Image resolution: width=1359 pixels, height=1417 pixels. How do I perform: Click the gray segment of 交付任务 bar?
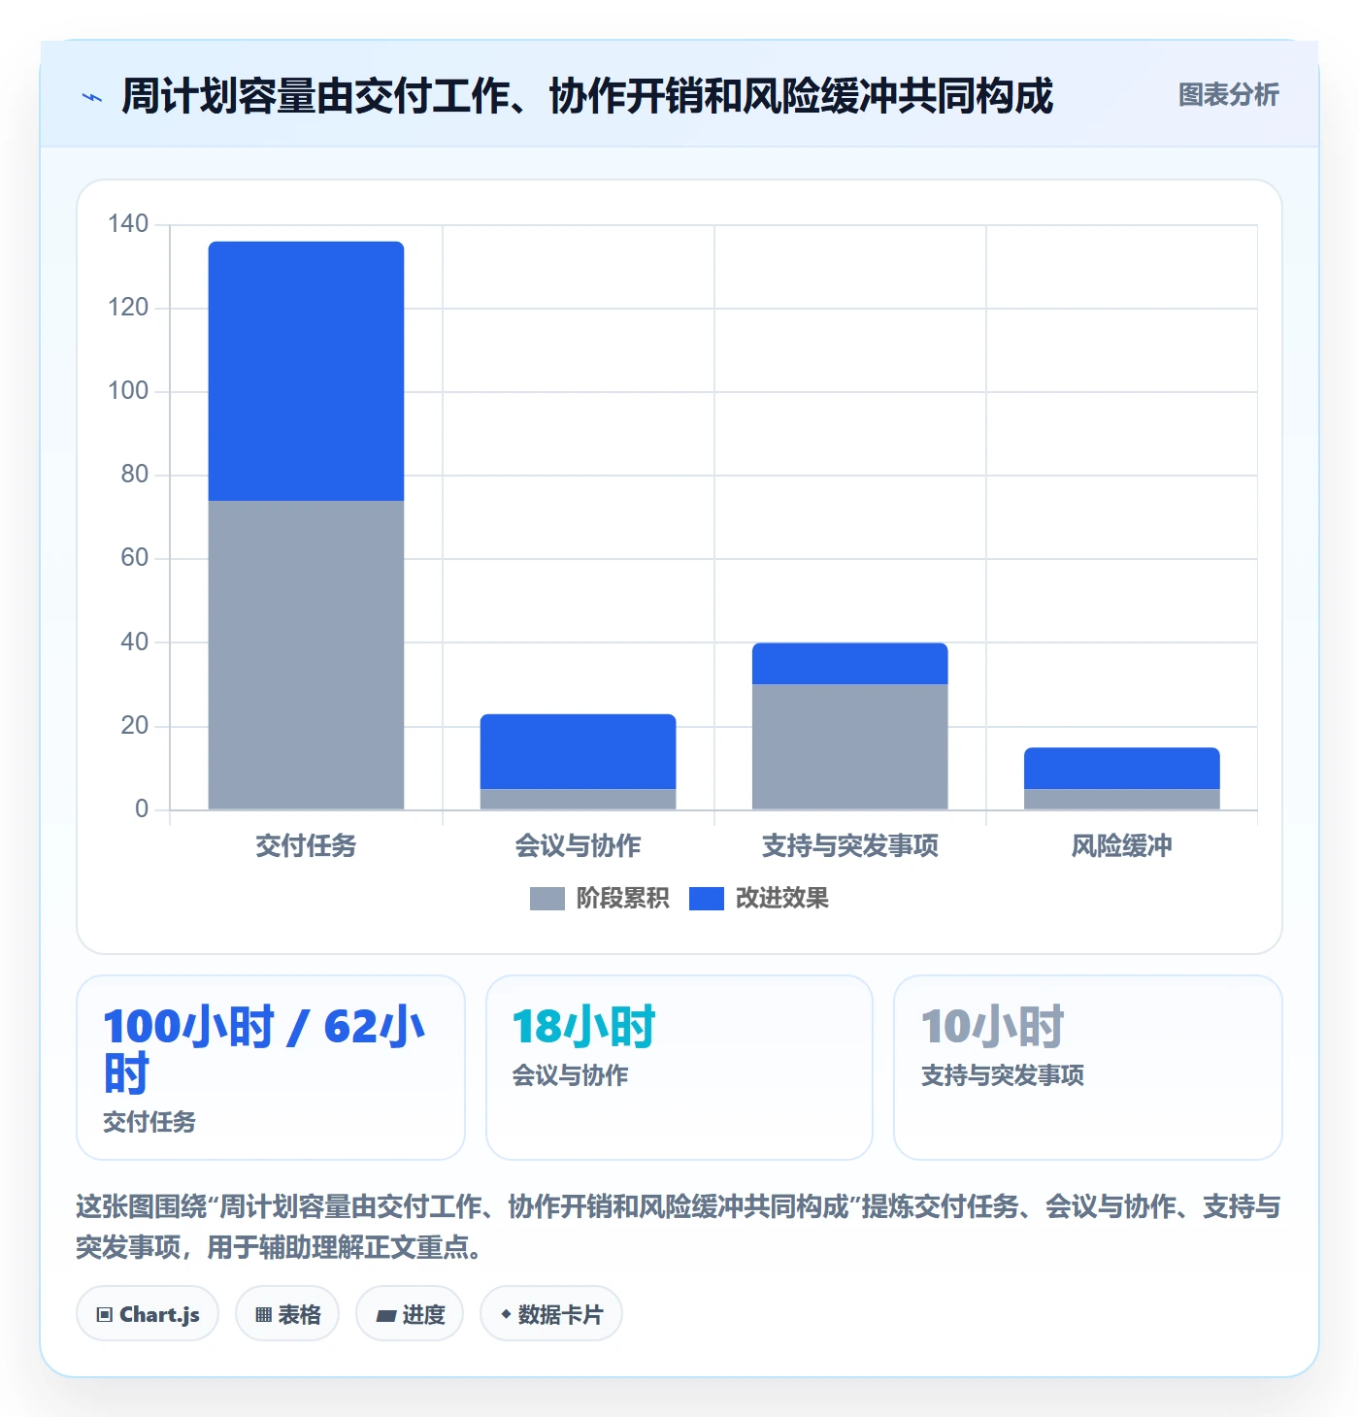point(306,655)
